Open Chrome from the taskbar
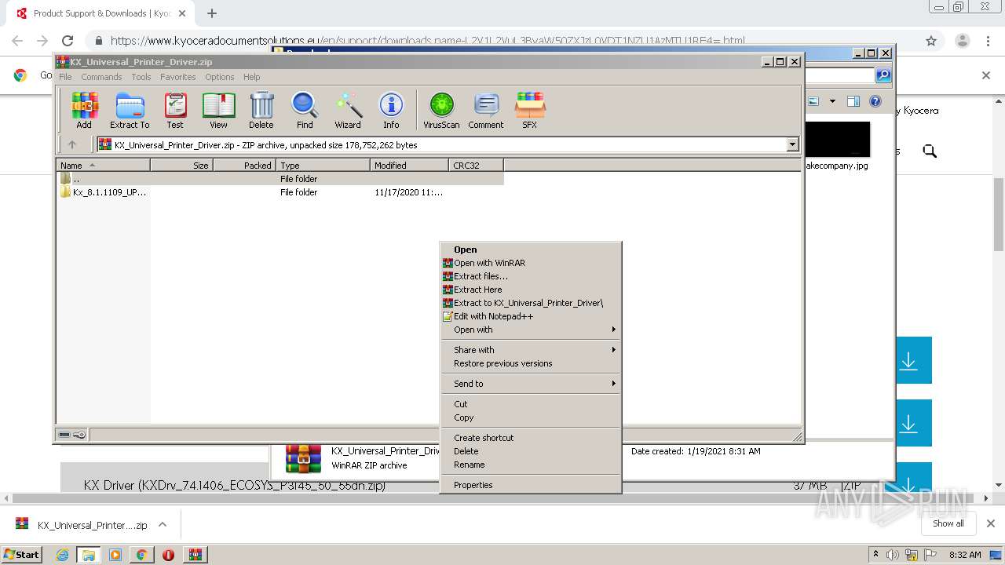The height and width of the screenshot is (565, 1005). tap(141, 555)
